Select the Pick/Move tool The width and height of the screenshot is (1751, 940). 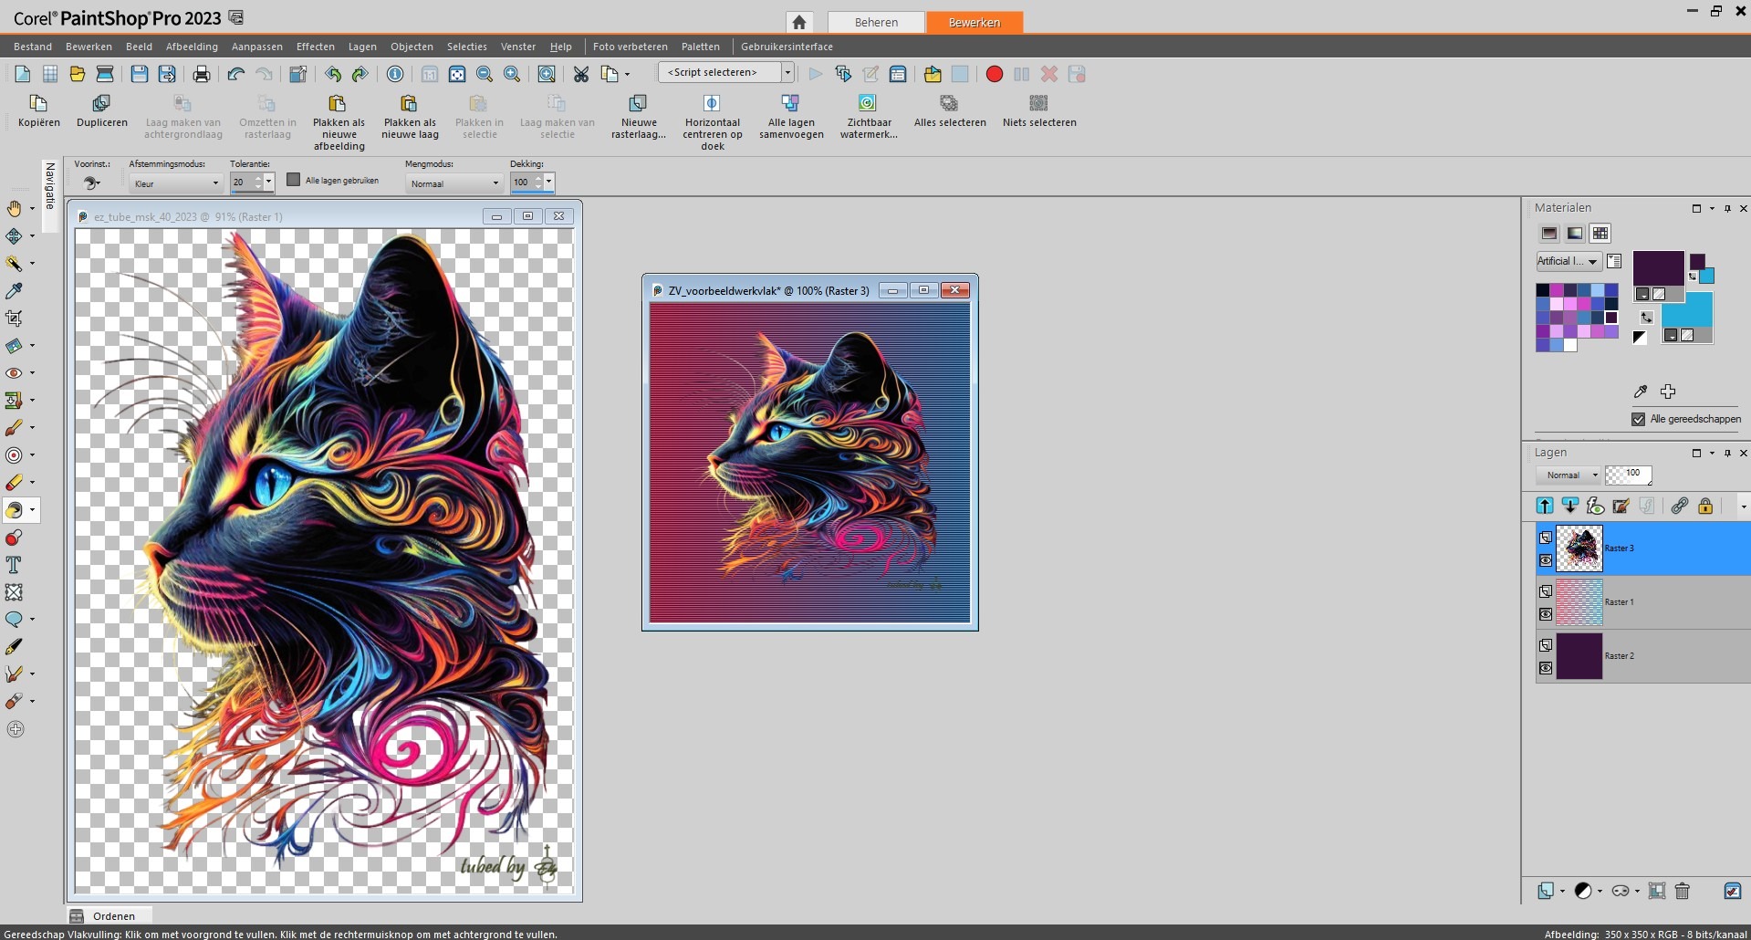14,235
